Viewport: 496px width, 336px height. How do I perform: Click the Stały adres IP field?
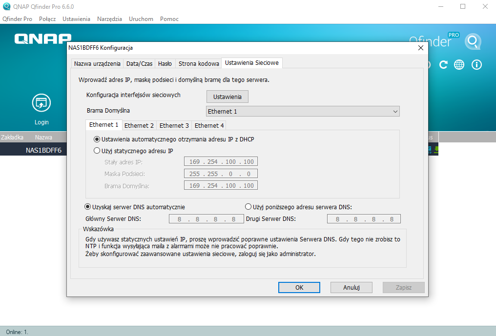point(221,161)
